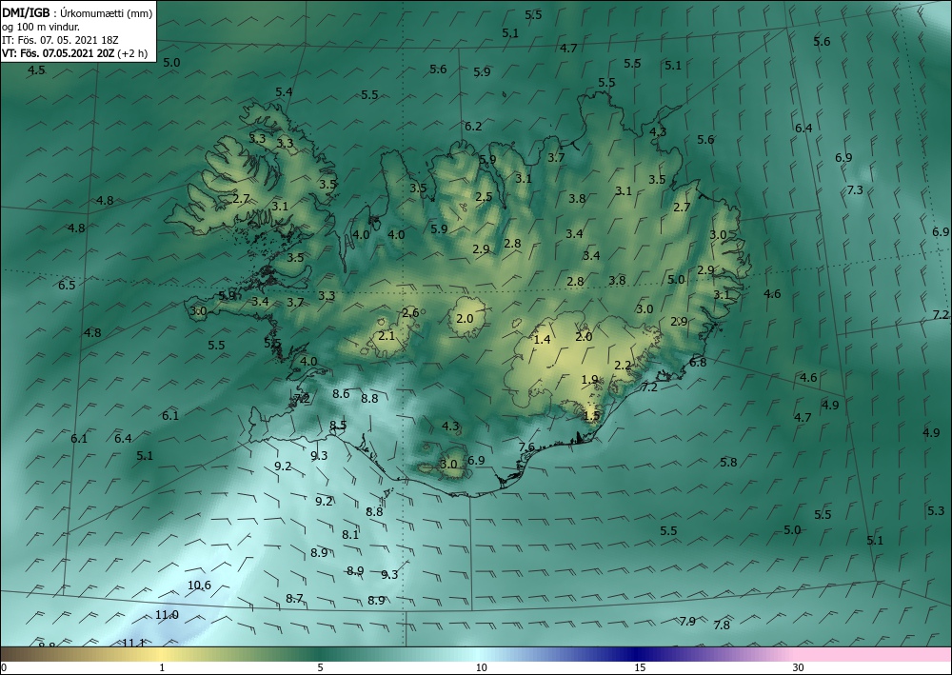Click the value 2.5 on the map
The height and width of the screenshot is (675, 952).
point(484,197)
